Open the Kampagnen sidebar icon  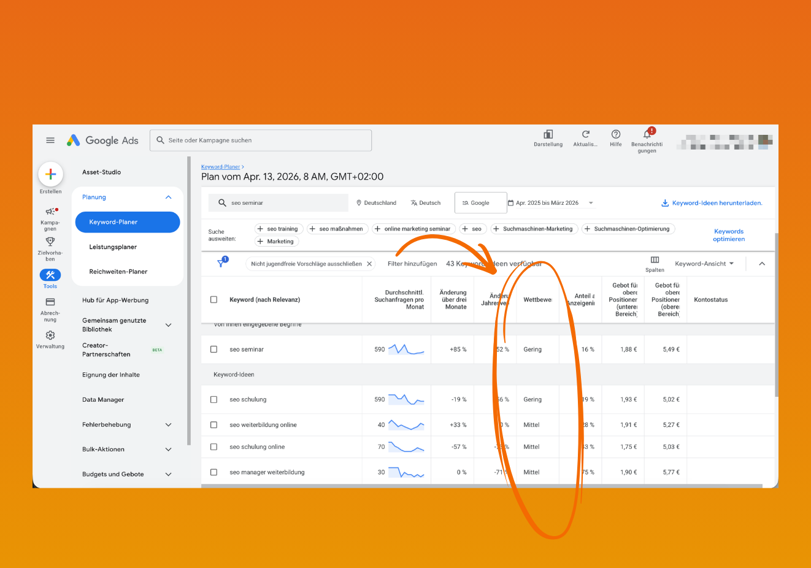tap(50, 210)
